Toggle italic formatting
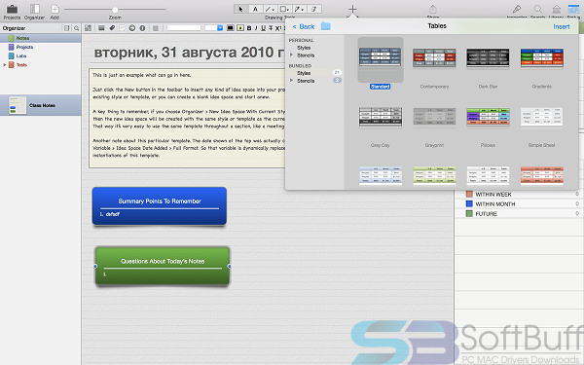Image resolution: width=584 pixels, height=365 pixels. tap(256, 28)
